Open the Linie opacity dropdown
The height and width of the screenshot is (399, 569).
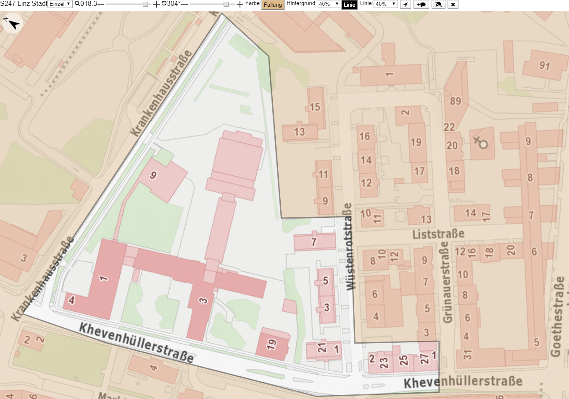pyautogui.click(x=386, y=4)
